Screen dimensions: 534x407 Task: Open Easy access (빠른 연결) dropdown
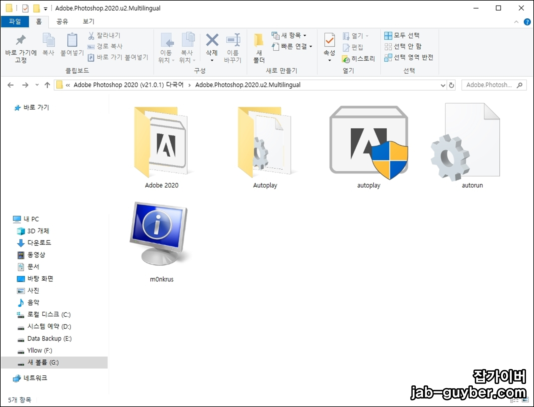pyautogui.click(x=292, y=46)
